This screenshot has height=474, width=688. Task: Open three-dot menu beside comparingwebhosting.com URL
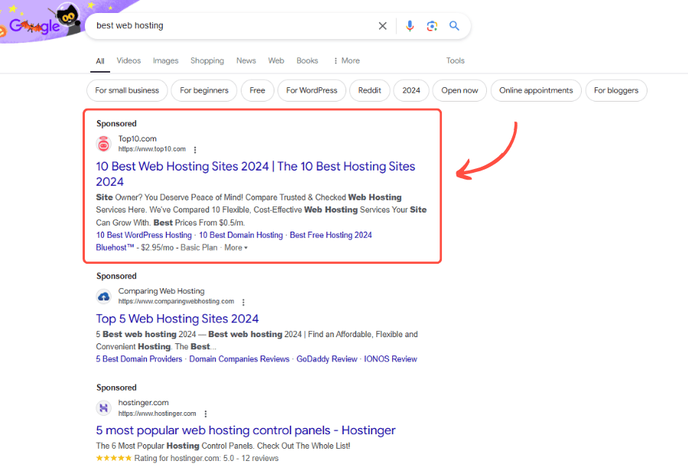click(244, 302)
